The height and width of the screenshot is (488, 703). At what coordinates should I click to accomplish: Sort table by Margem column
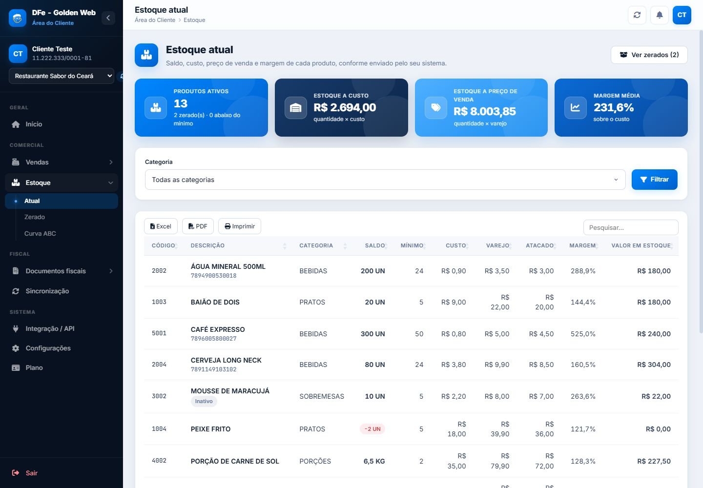click(582, 245)
